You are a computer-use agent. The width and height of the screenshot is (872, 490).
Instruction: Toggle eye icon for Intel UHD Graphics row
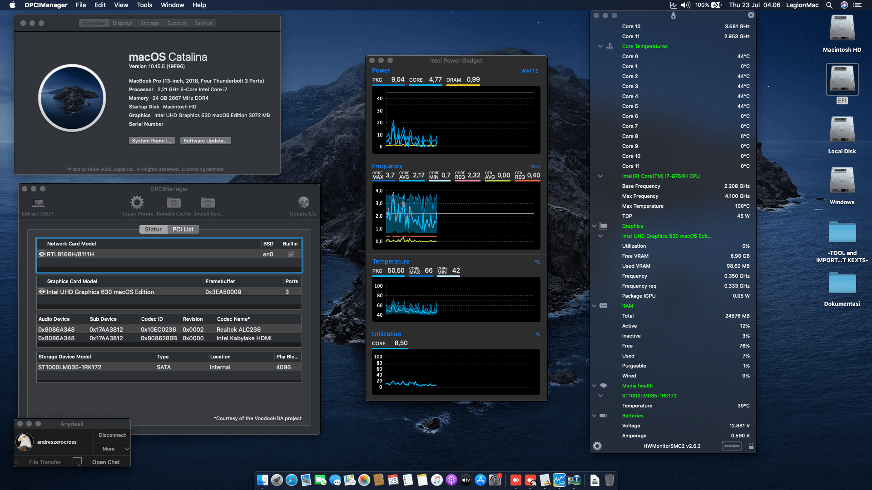(42, 292)
